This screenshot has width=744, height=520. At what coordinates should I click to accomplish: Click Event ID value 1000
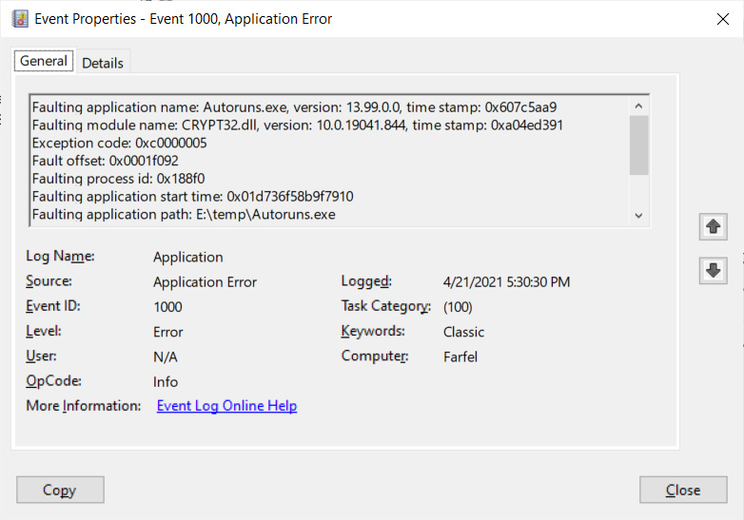tap(167, 307)
